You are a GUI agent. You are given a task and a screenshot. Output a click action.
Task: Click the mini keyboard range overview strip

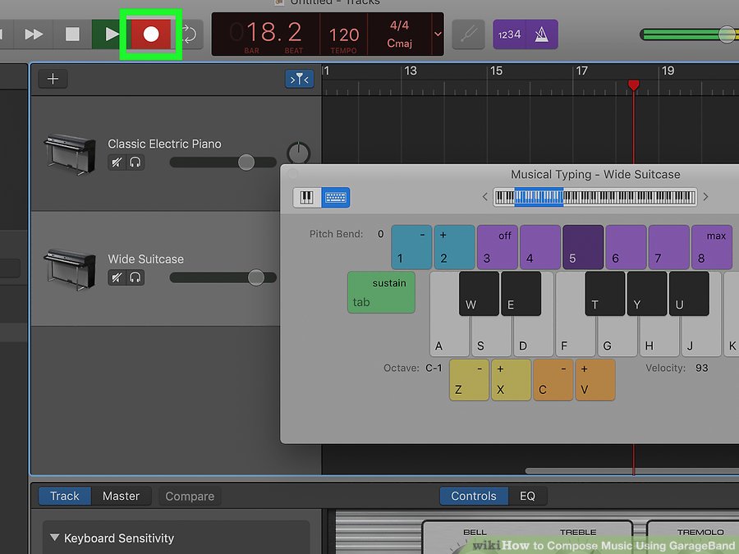tap(594, 197)
